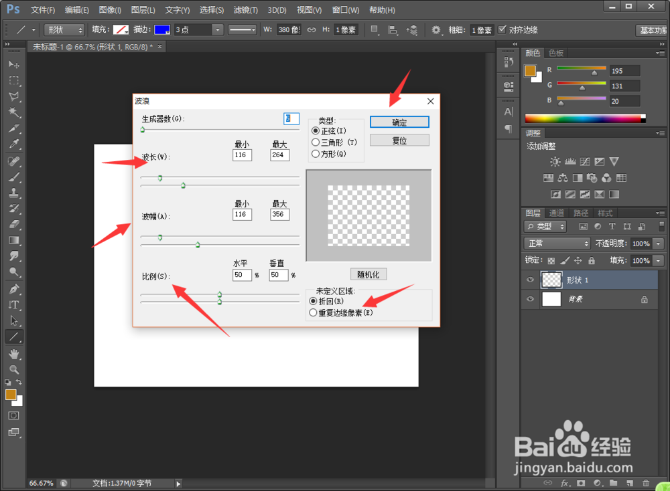Select the Line shape tool
Viewport: 670px width, 491px height.
pos(13,336)
